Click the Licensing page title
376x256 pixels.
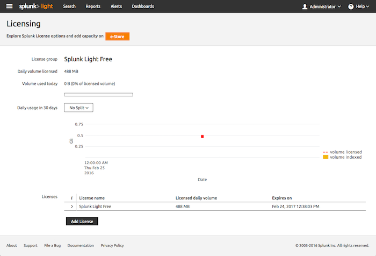coord(24,24)
